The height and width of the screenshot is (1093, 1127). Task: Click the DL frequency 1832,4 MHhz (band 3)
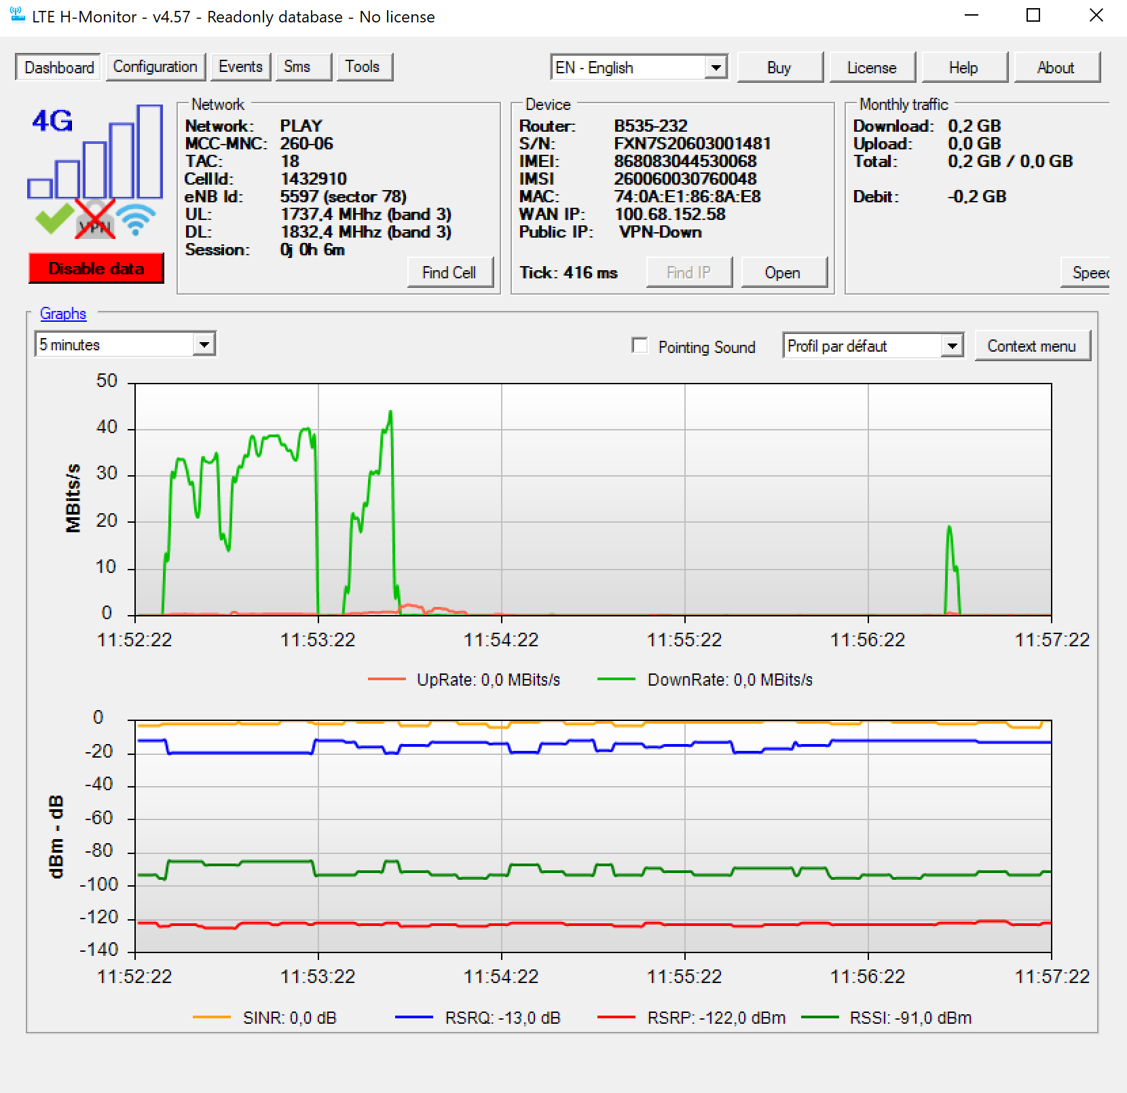(x=366, y=232)
